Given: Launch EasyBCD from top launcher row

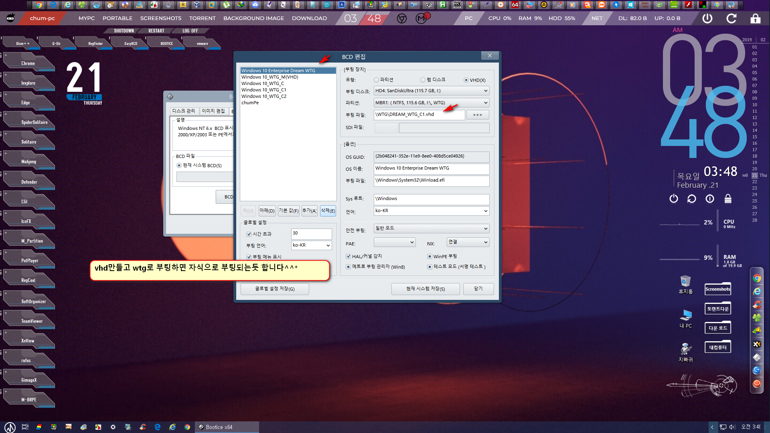Looking at the screenshot, I should pos(131,43).
